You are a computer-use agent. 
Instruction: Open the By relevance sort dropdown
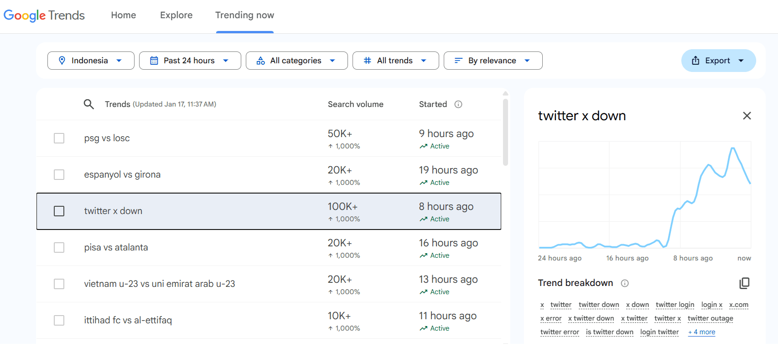[493, 61]
